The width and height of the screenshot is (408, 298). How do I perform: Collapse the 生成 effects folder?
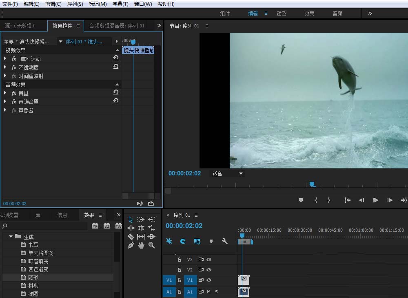[11, 237]
